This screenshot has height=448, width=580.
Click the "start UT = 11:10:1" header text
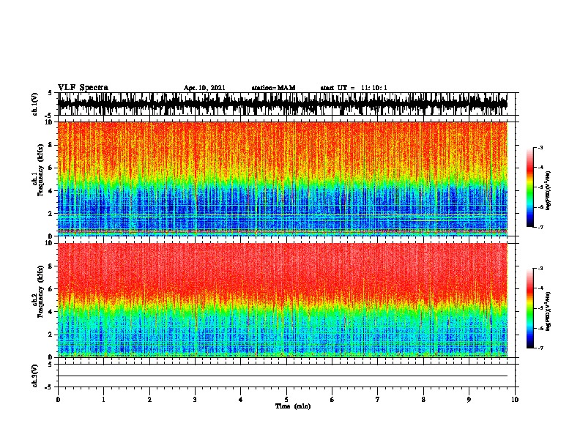tap(354, 88)
